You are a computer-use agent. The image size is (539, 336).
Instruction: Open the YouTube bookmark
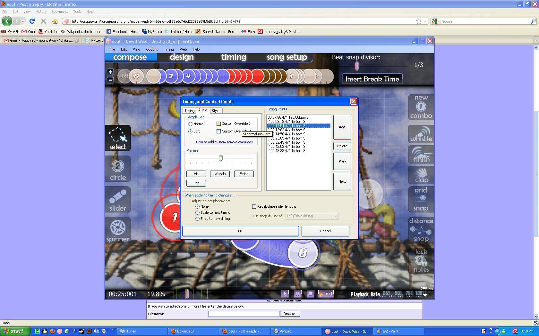(48, 31)
